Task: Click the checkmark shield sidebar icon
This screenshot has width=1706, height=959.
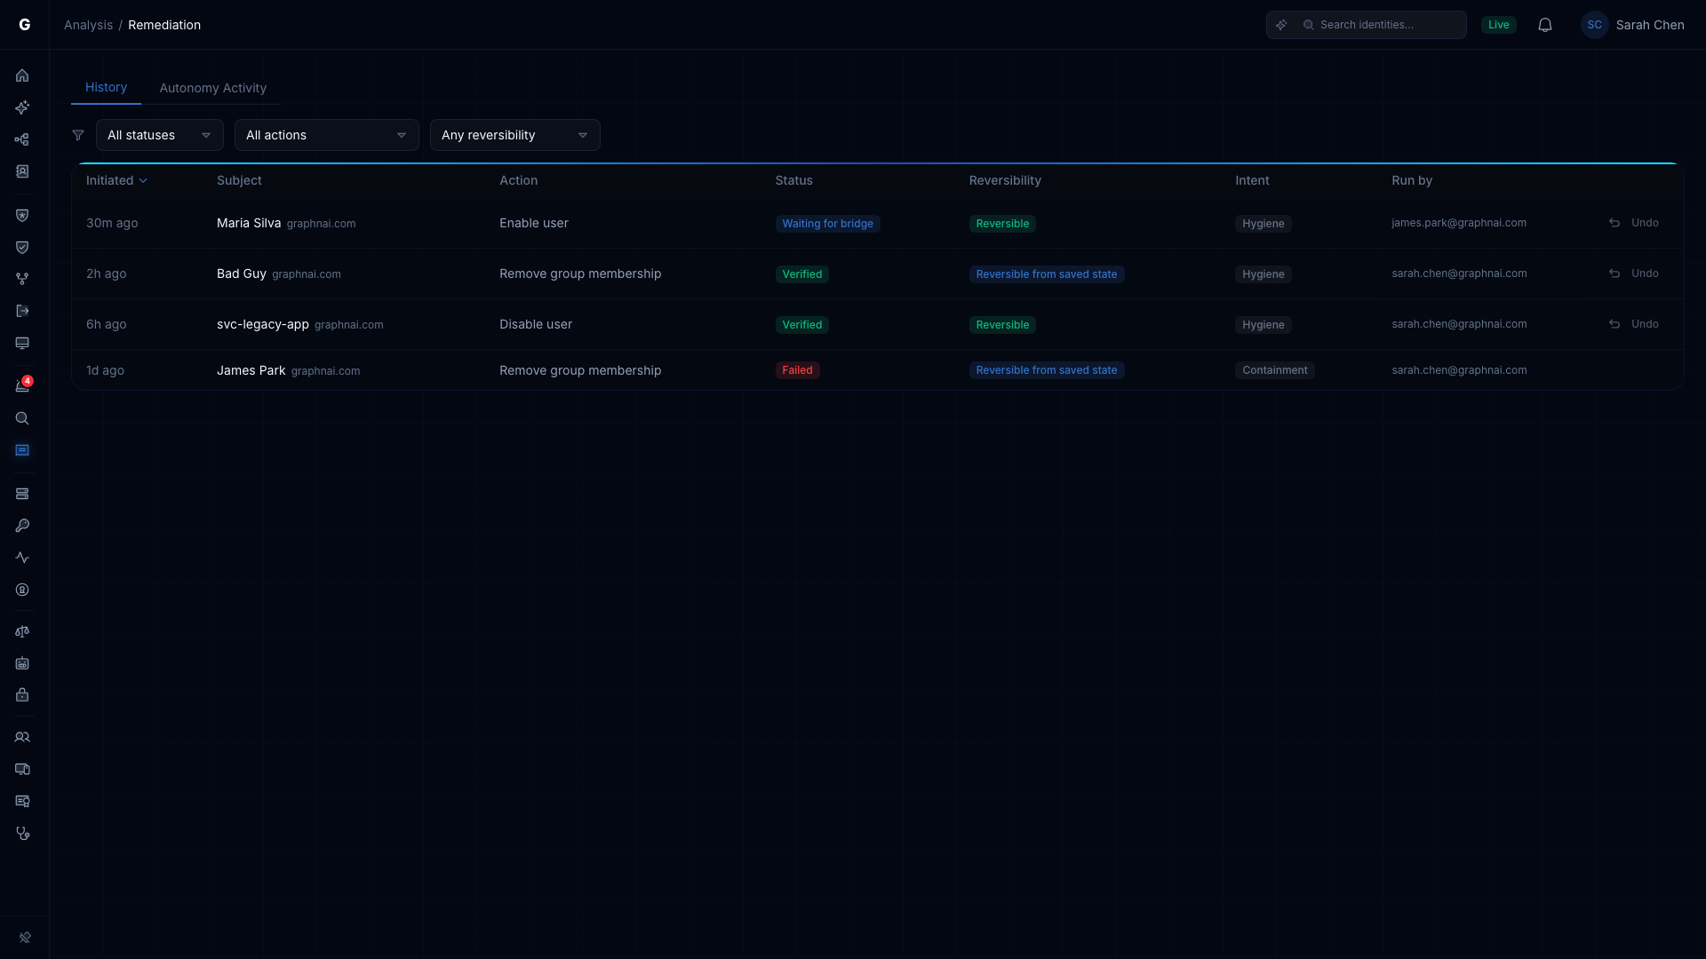Action: pyautogui.click(x=22, y=247)
